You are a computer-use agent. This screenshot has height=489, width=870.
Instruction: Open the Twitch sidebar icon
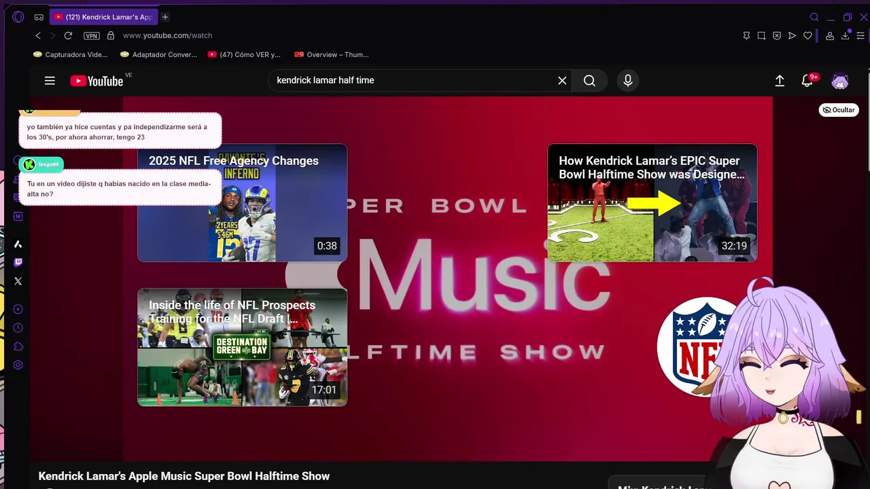tap(18, 262)
